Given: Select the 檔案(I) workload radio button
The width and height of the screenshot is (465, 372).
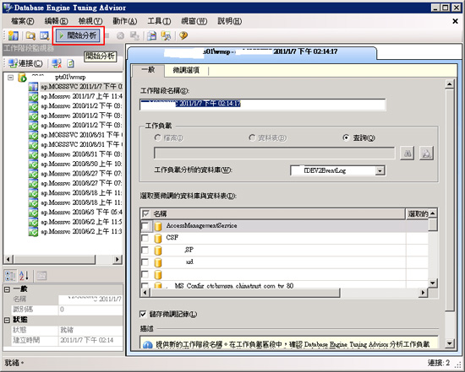Looking at the screenshot, I should 157,137.
